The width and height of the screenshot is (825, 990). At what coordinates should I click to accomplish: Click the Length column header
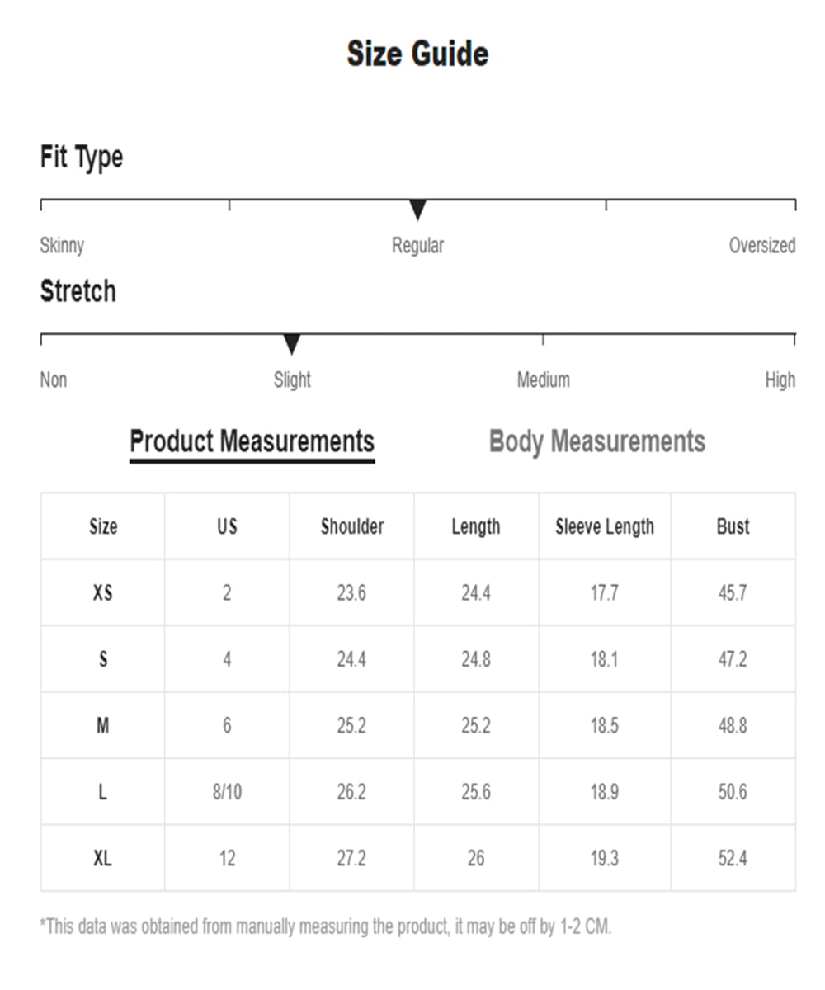coord(476,526)
